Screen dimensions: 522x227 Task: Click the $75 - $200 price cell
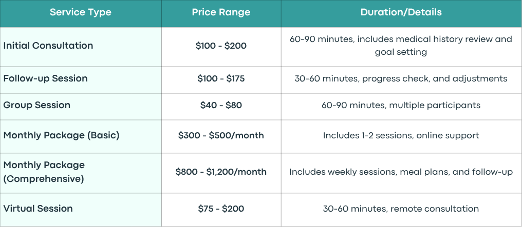click(x=221, y=210)
